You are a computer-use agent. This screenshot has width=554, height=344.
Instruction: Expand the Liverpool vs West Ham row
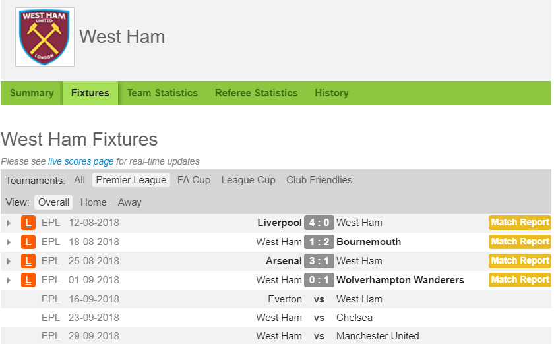[9, 223]
